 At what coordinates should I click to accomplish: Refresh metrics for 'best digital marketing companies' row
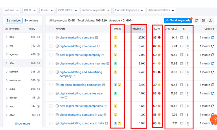[x=212, y=106]
